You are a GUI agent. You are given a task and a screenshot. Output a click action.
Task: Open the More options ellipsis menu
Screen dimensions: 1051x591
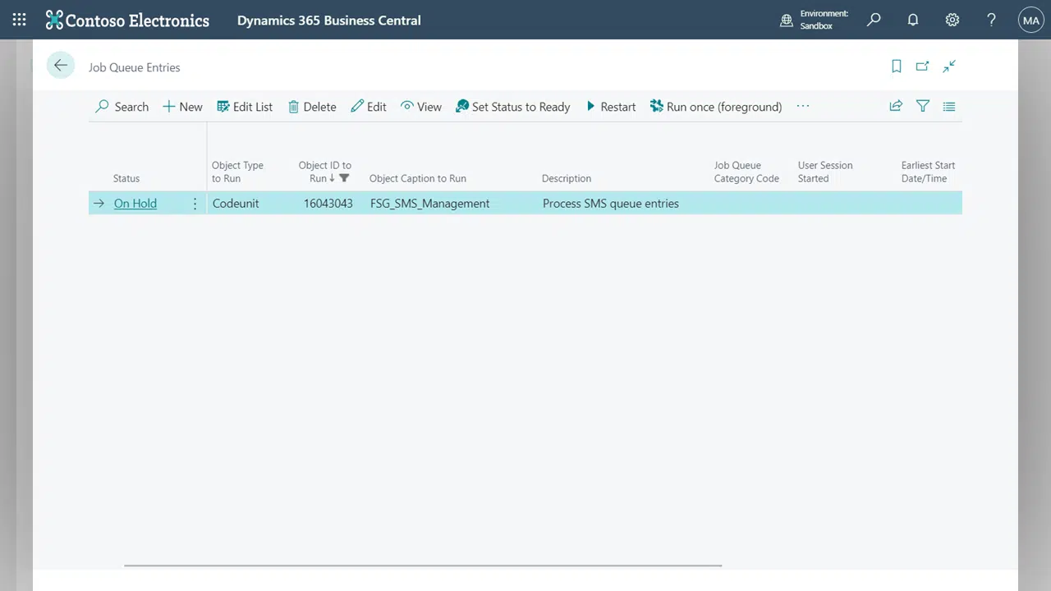pos(802,107)
